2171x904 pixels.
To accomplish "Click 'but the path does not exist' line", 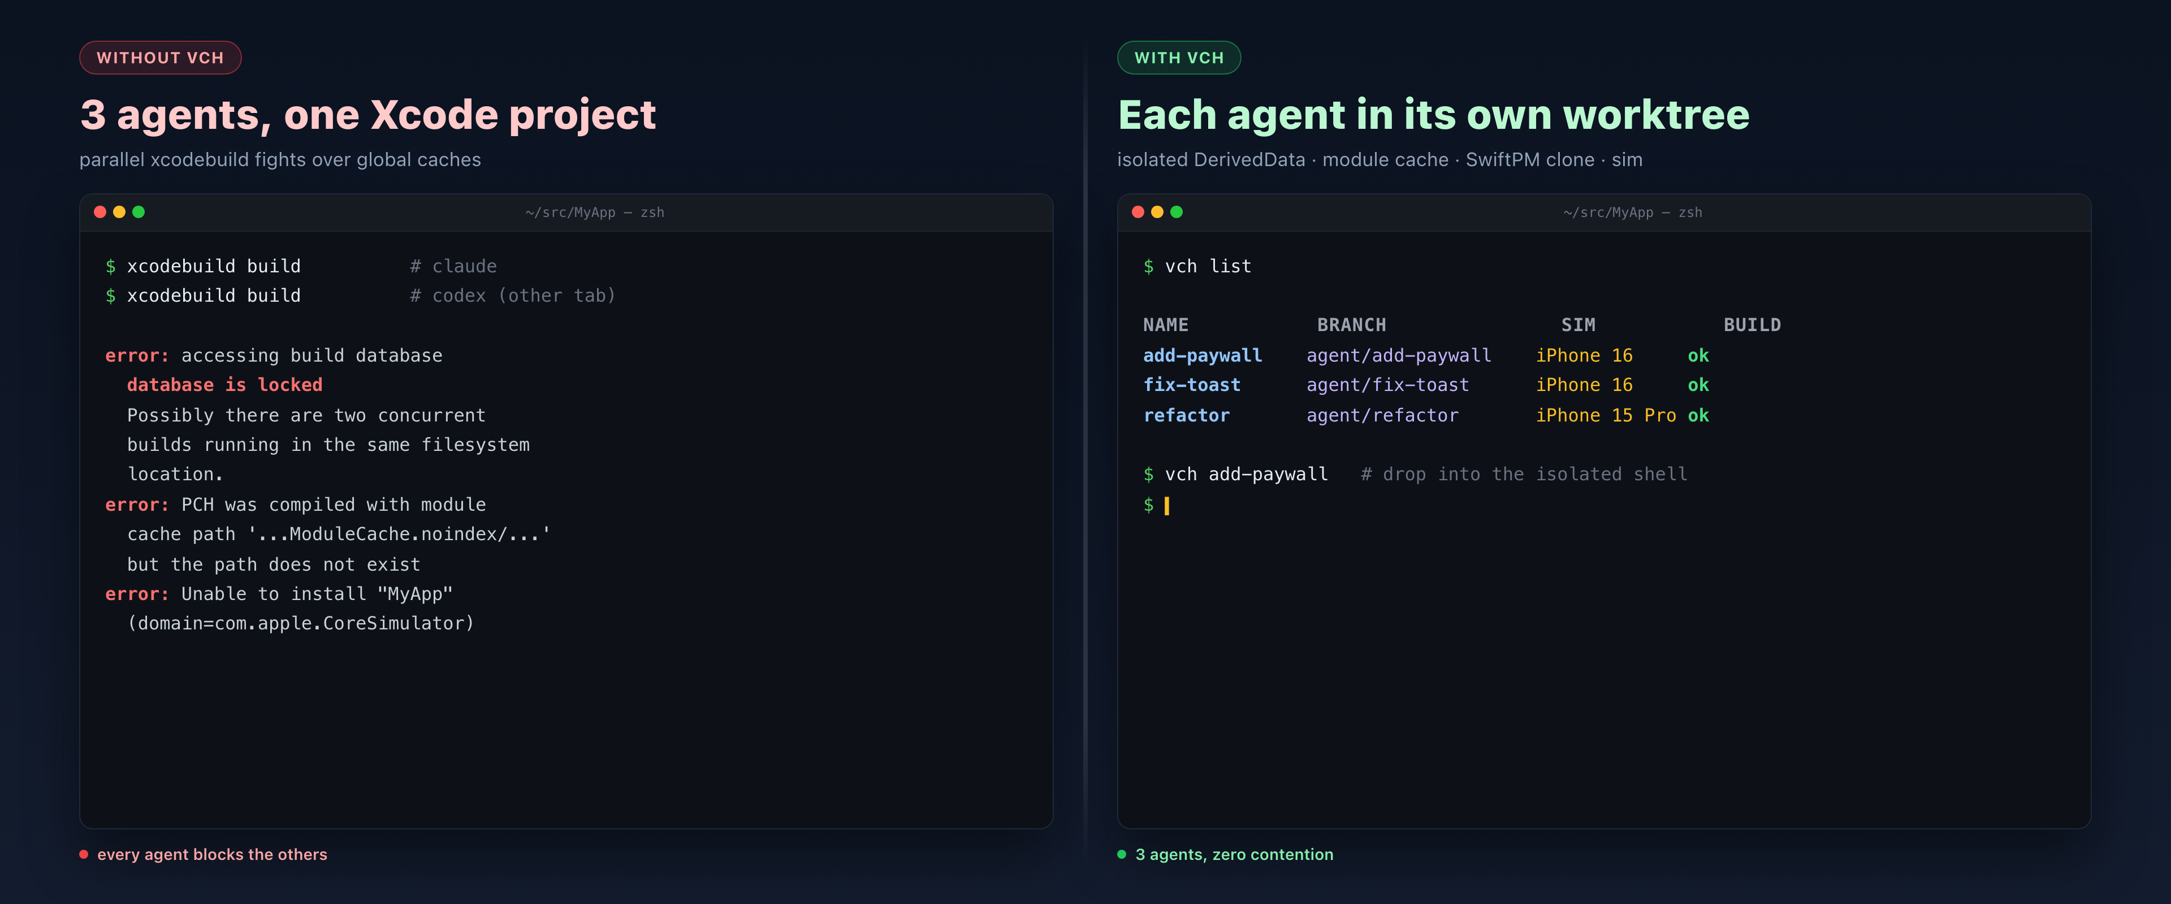I will click(274, 564).
